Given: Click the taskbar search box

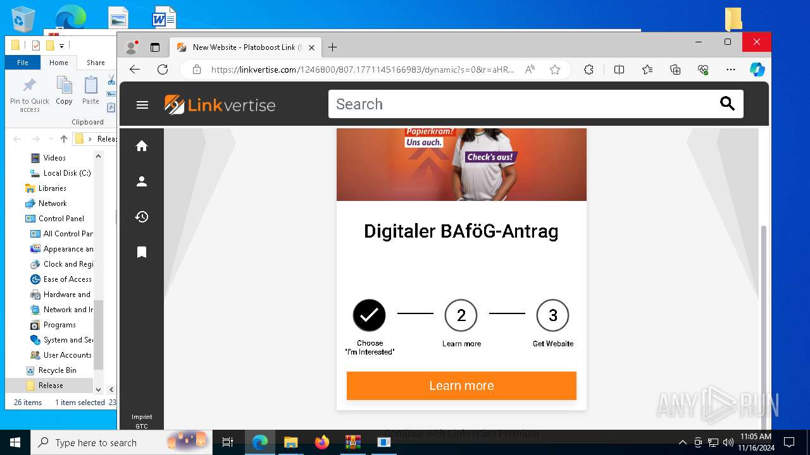Looking at the screenshot, I should pyautogui.click(x=121, y=442).
